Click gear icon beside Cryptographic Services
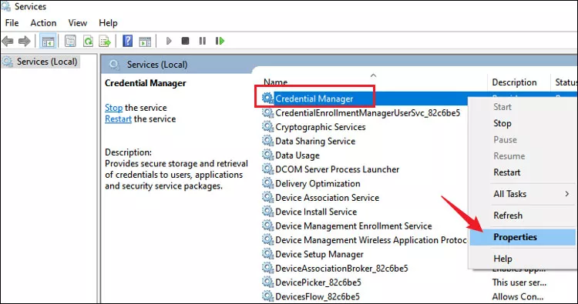 [267, 127]
